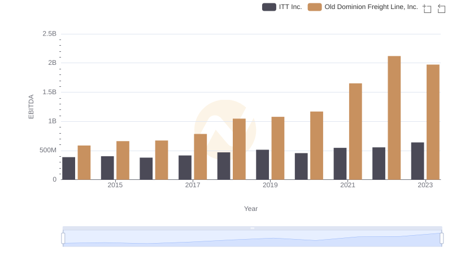452x260 pixels.
Task: Toggle ITT Inc. legend series
Action: pyautogui.click(x=282, y=7)
